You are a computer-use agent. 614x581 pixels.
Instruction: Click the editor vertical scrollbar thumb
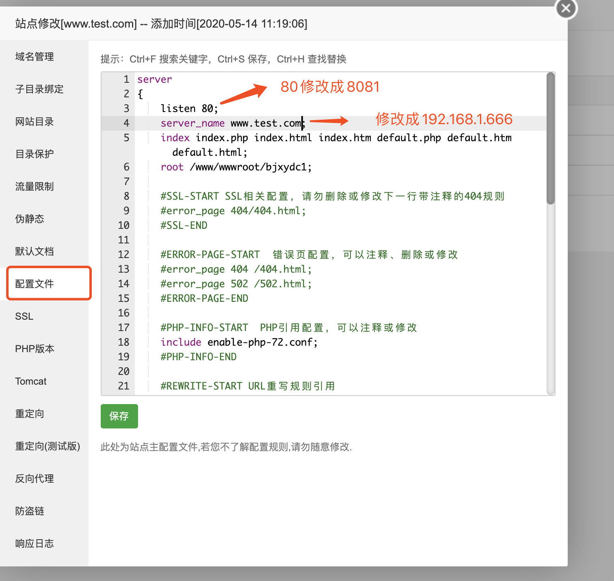pos(551,138)
